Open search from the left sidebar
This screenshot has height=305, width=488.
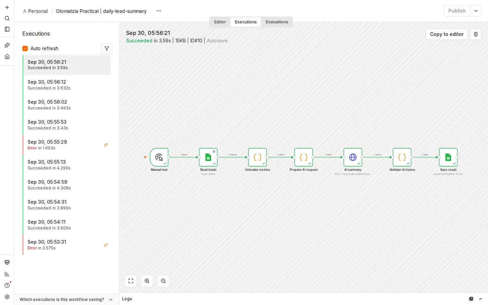(x=7, y=18)
